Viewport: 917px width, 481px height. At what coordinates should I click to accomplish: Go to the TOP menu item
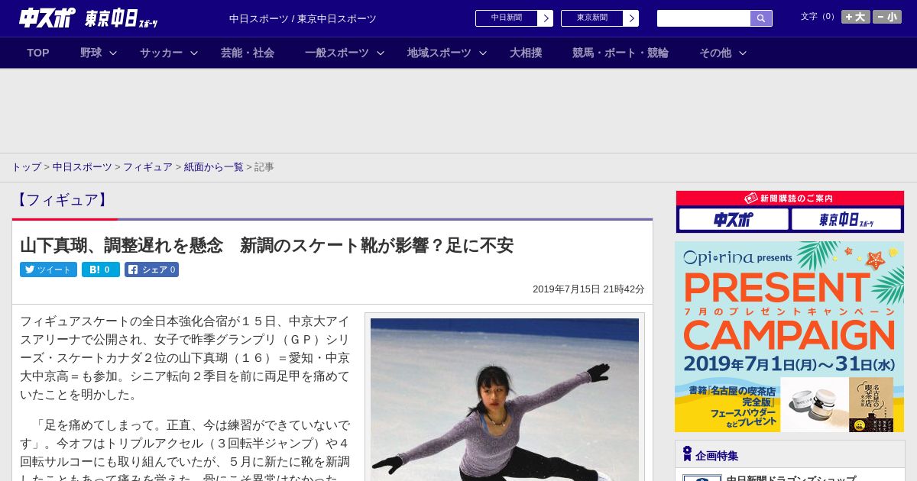click(38, 53)
